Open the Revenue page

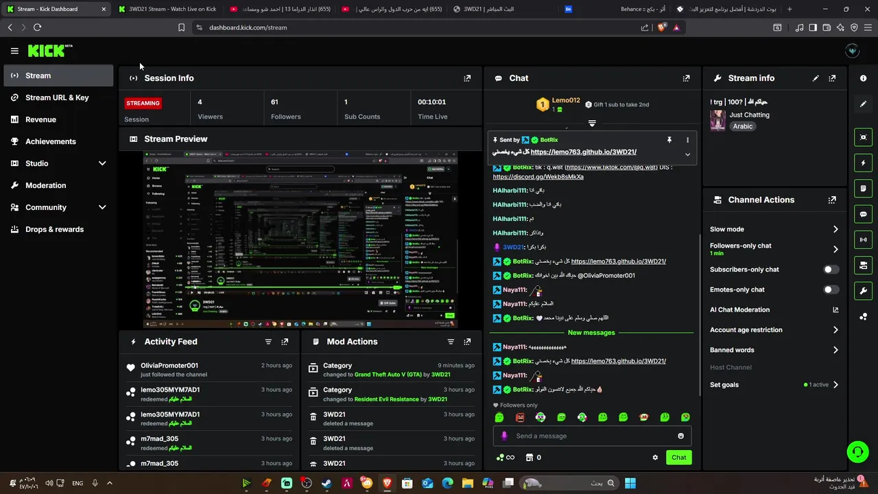pyautogui.click(x=58, y=119)
